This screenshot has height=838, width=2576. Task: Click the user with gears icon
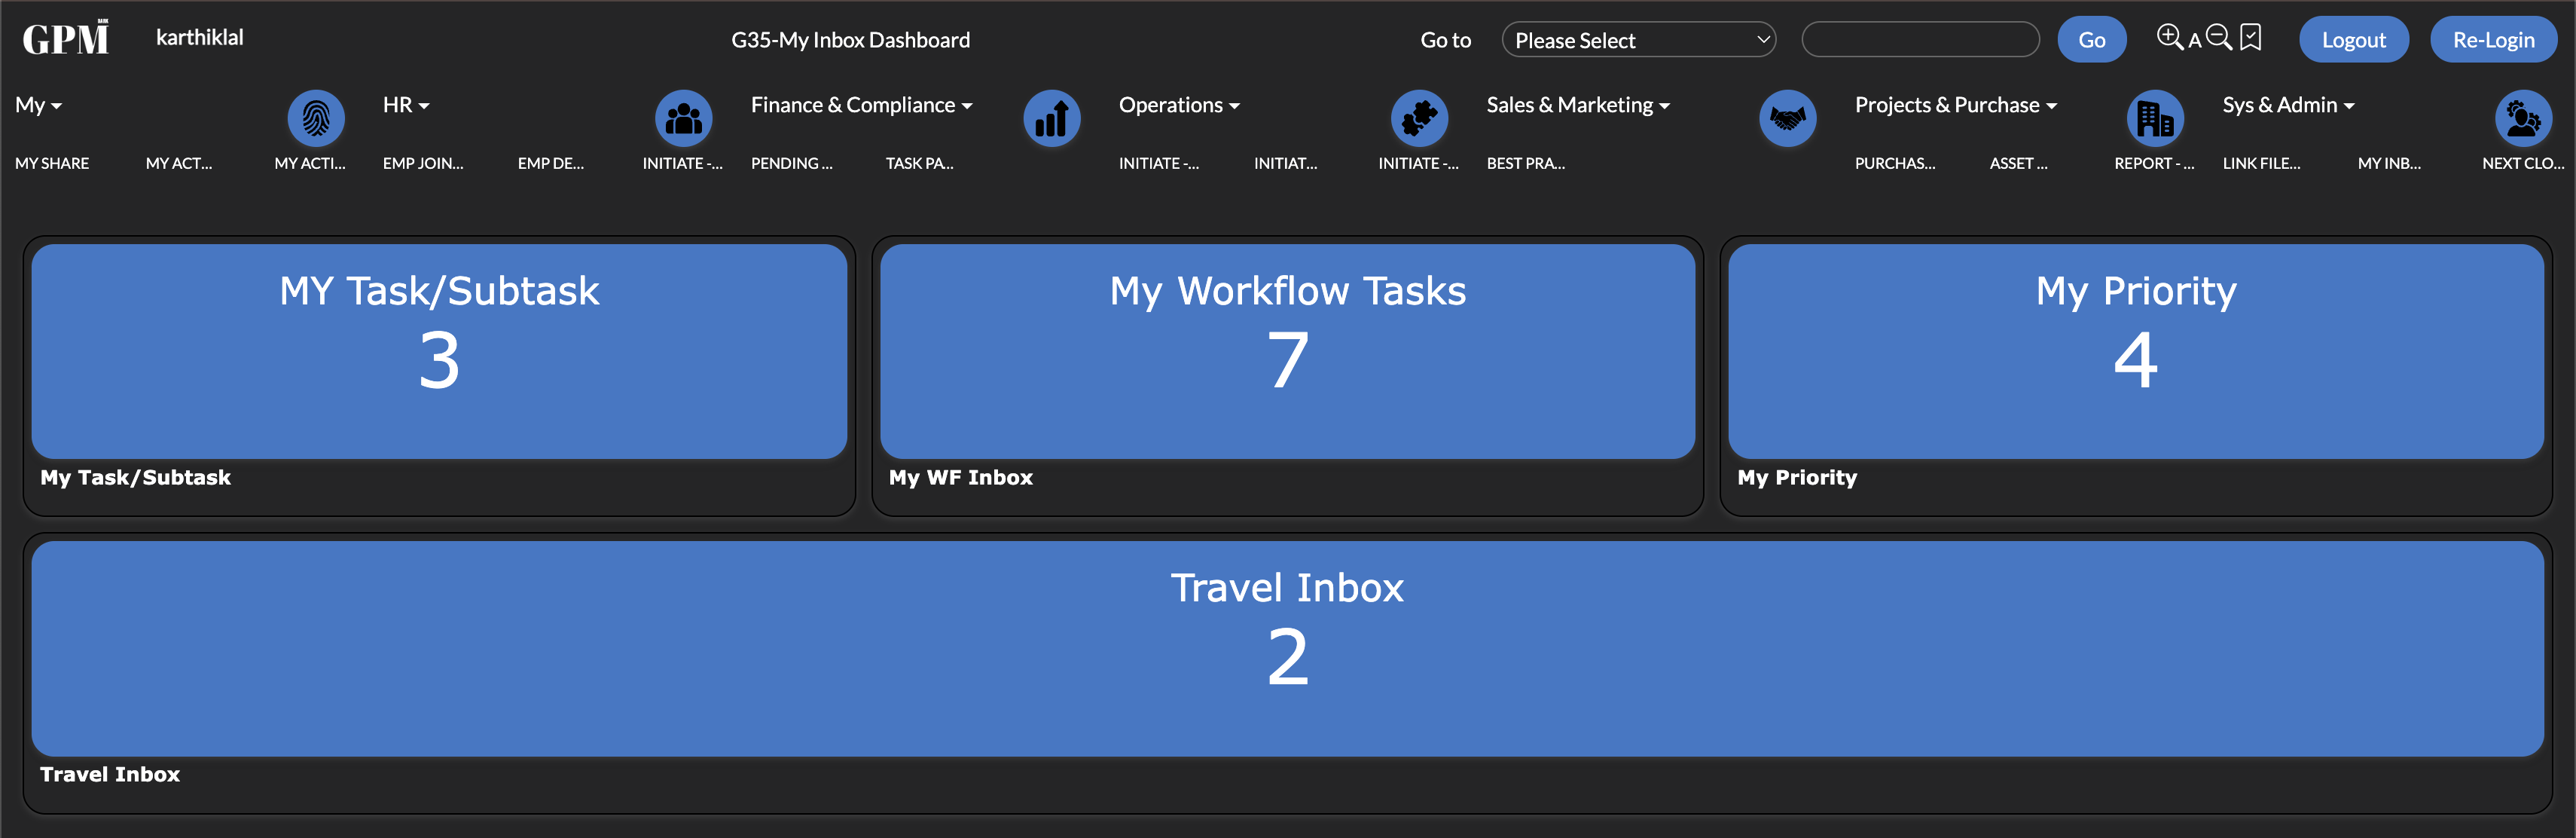pyautogui.click(x=2524, y=118)
